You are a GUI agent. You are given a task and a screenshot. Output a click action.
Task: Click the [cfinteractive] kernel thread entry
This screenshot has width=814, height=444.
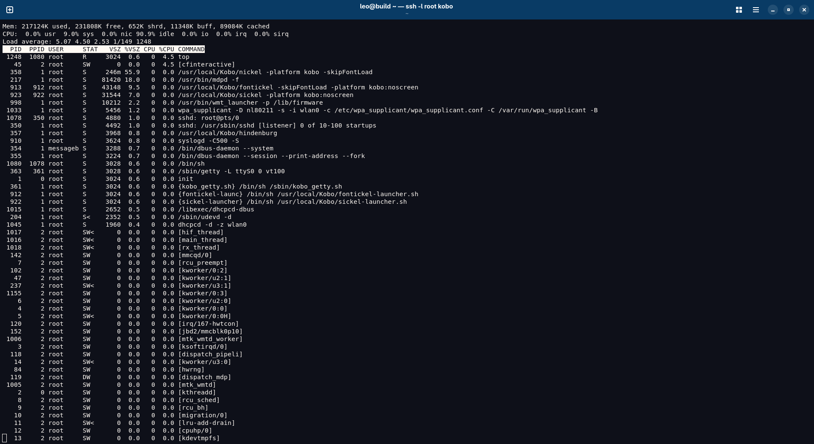206,64
